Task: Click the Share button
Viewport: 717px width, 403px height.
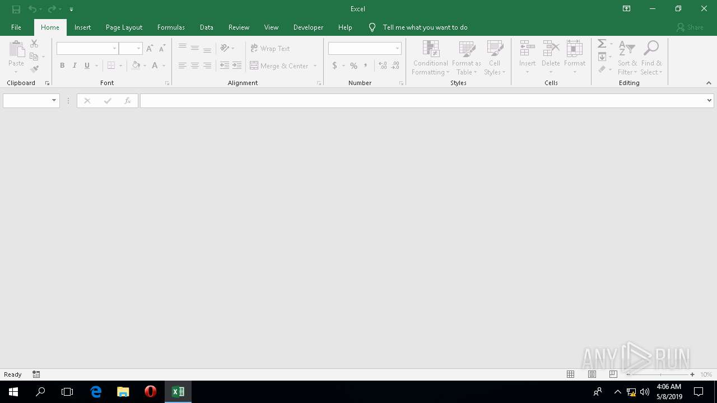Action: (690, 27)
